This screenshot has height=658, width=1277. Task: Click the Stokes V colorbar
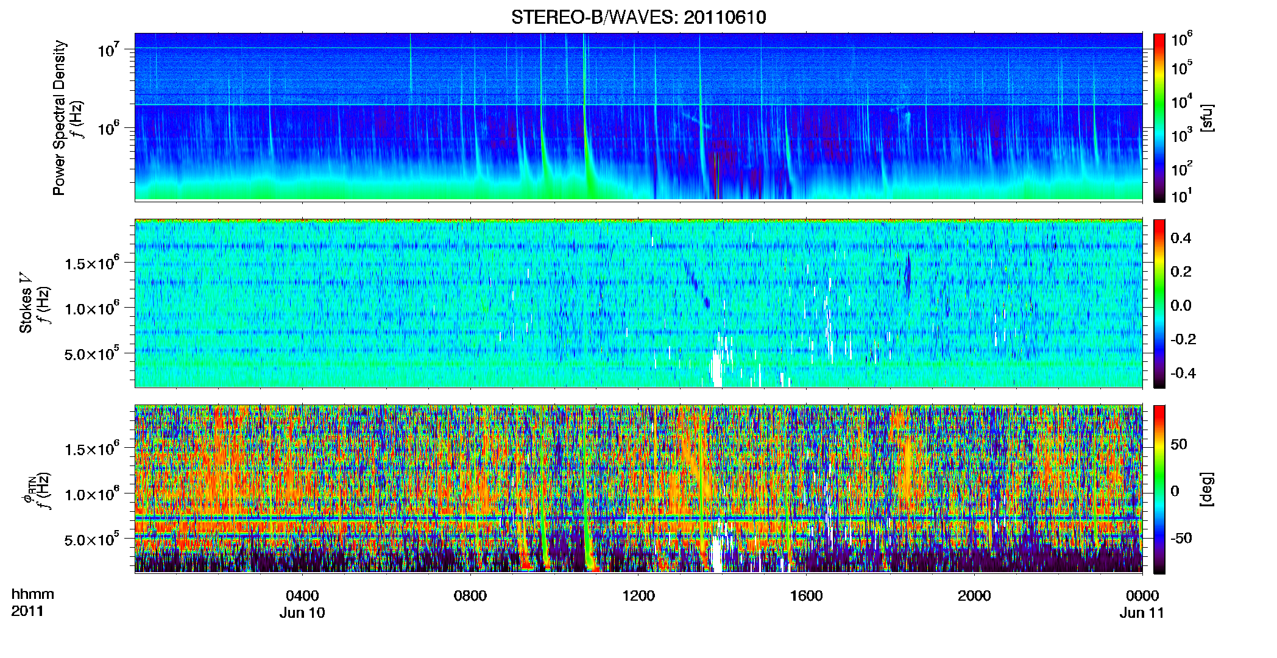(x=1159, y=303)
